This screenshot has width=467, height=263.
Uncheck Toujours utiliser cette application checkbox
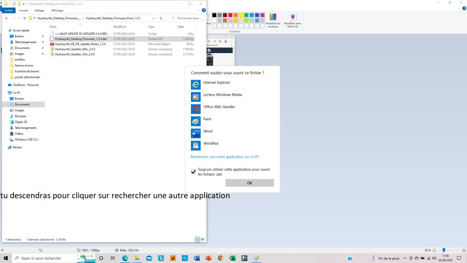pyautogui.click(x=193, y=172)
